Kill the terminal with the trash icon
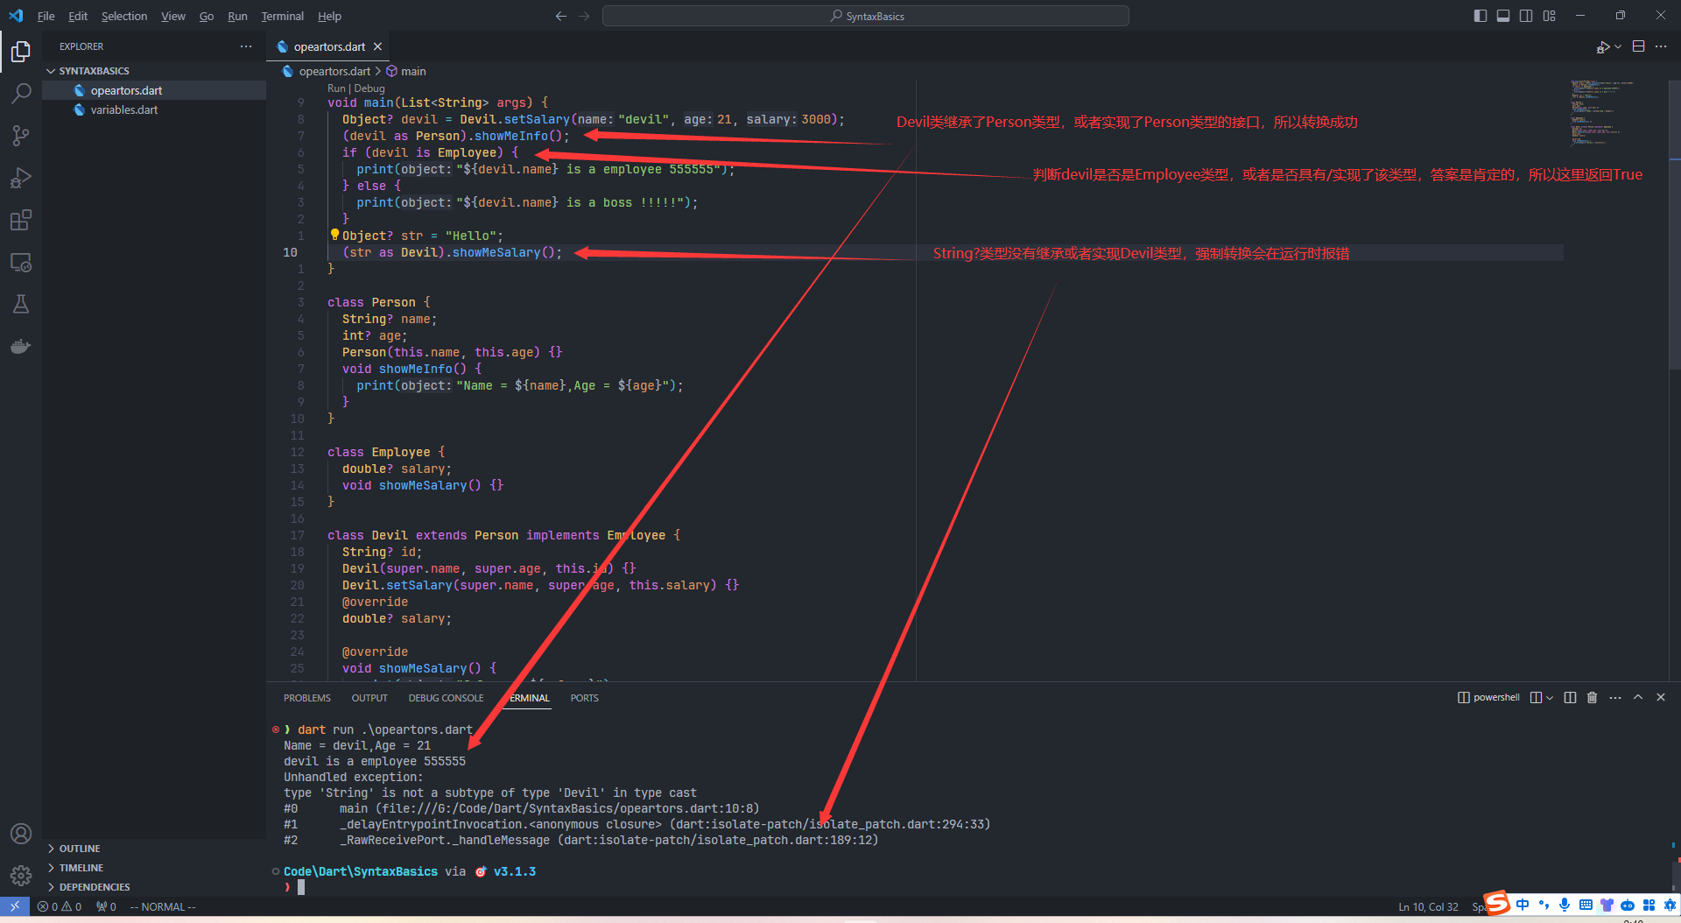 coord(1593,697)
